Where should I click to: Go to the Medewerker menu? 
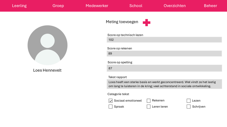[x=97, y=6]
